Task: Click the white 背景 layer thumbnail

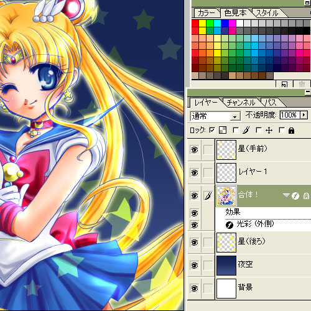Action: pyautogui.click(x=226, y=289)
